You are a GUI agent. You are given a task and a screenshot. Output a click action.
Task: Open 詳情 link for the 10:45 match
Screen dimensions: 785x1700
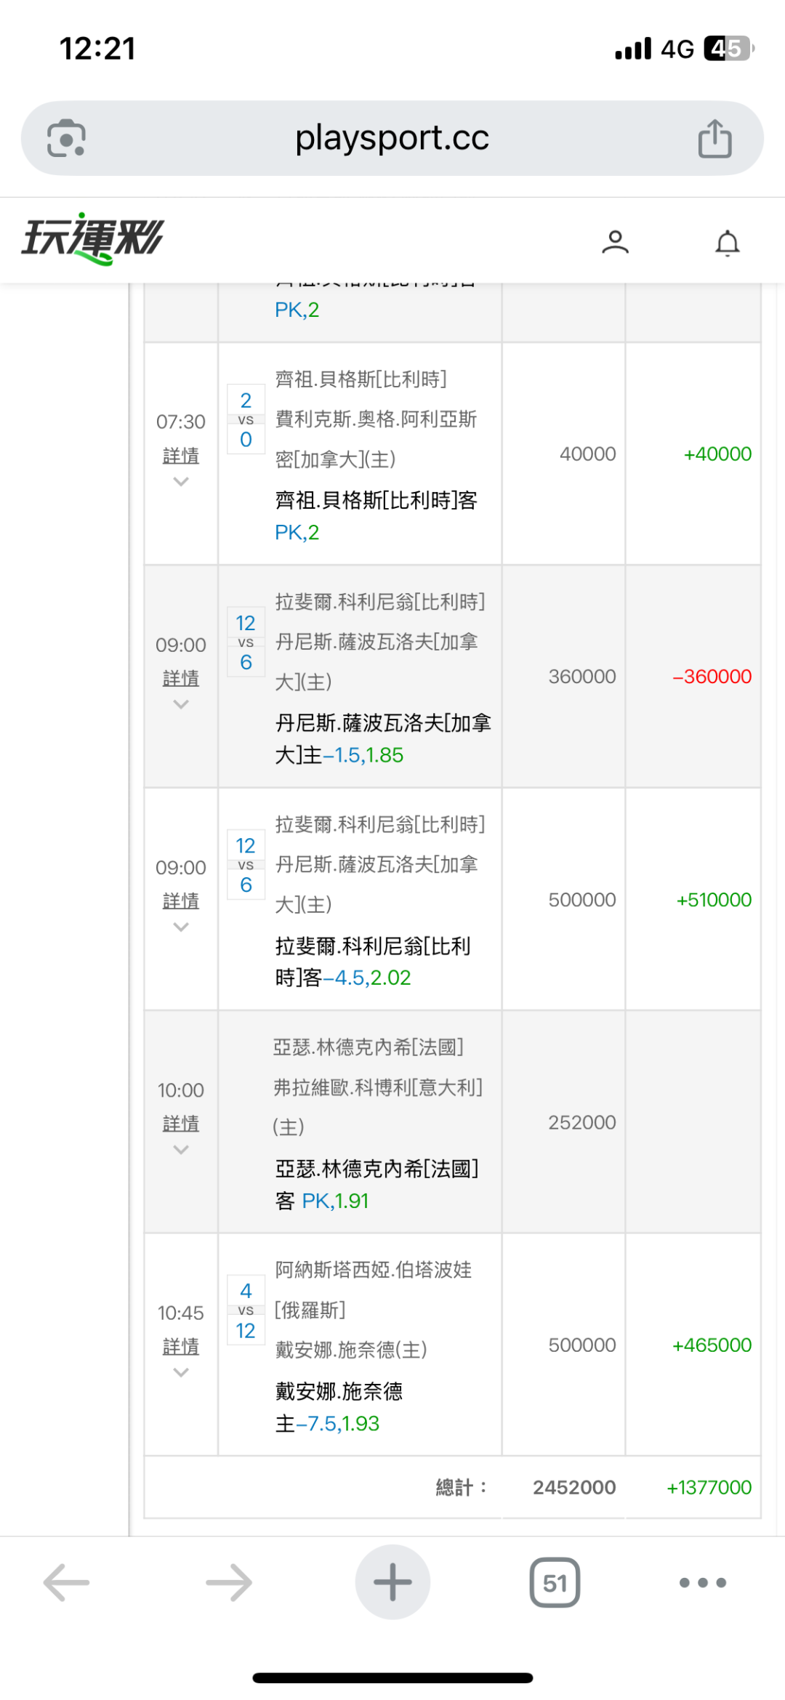[181, 1346]
